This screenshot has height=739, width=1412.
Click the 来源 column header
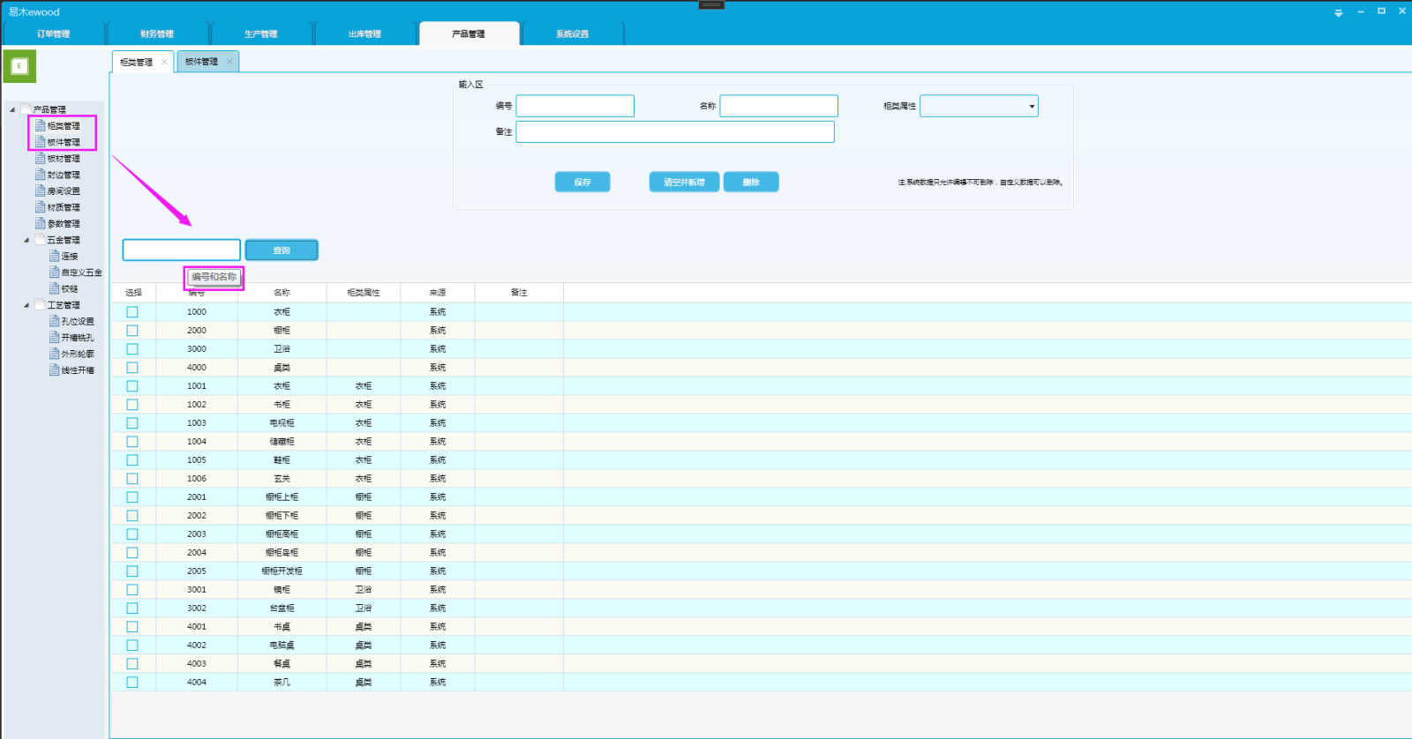pyautogui.click(x=438, y=293)
